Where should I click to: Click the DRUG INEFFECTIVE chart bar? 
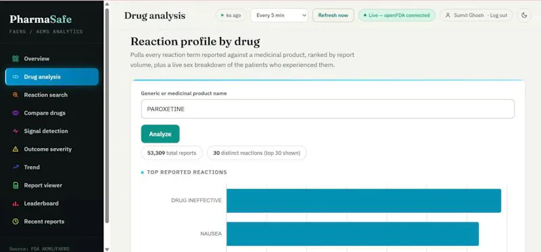[x=364, y=201]
